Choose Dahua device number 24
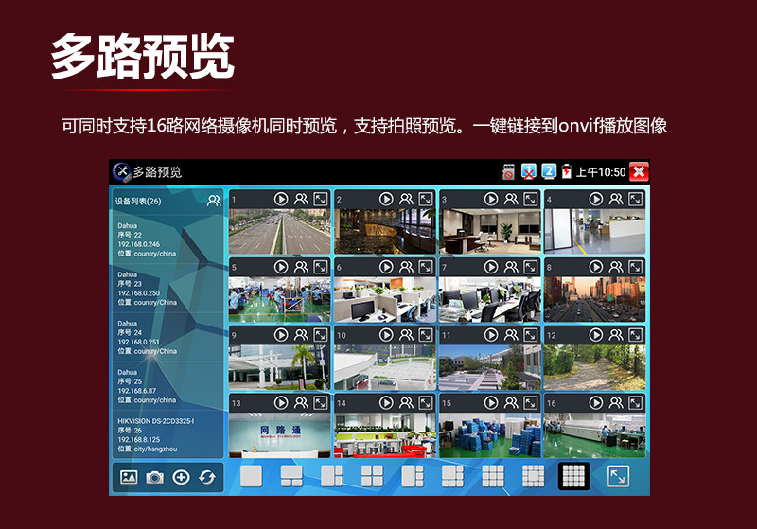 [167, 337]
